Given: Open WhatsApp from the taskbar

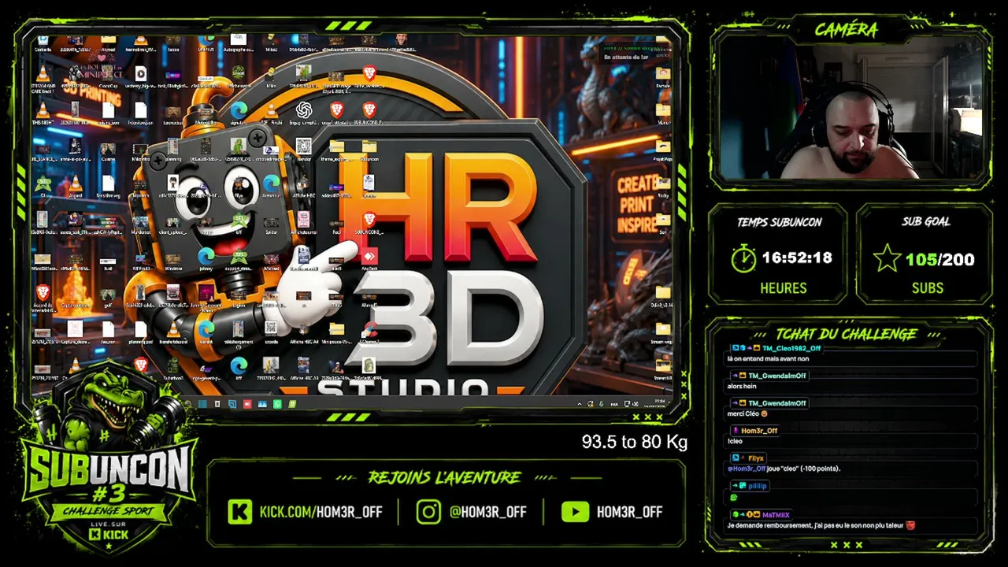Looking at the screenshot, I should (x=277, y=404).
